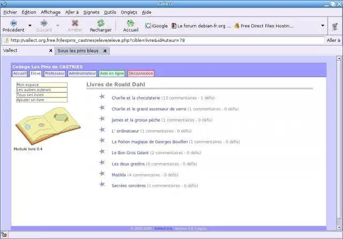The image size is (343, 239).
Task: Open the Fichier menu
Action: click(x=10, y=12)
